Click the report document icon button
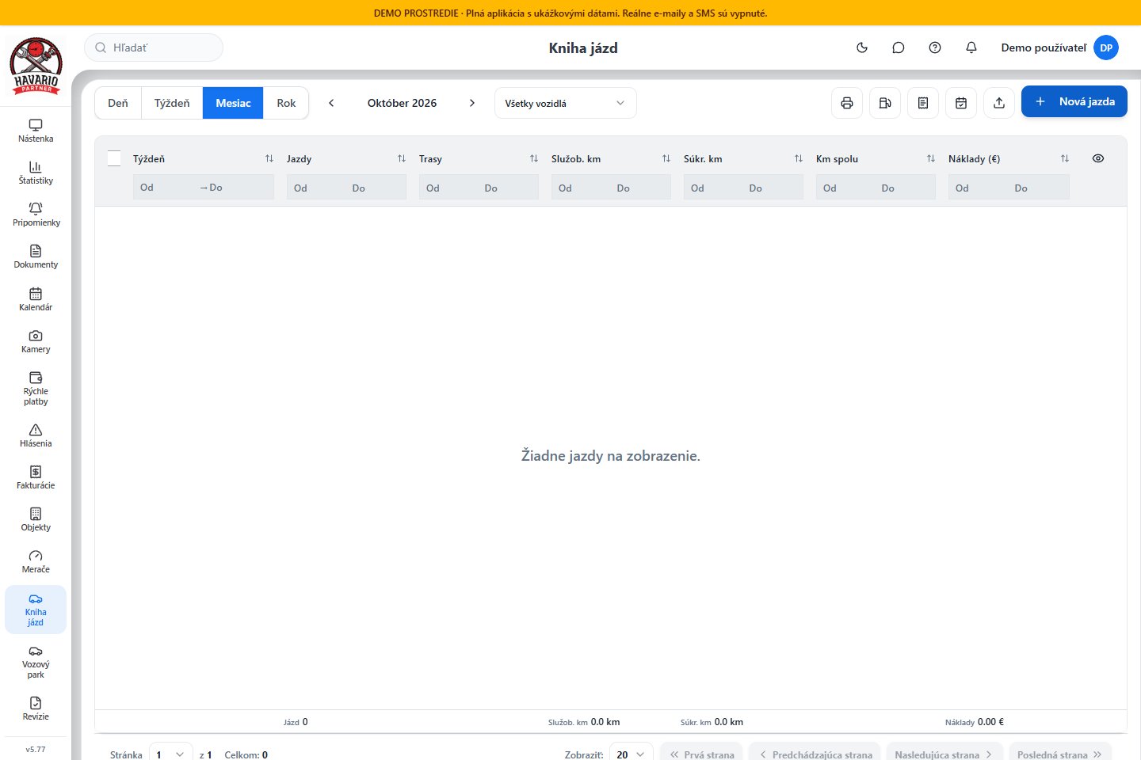 click(923, 103)
